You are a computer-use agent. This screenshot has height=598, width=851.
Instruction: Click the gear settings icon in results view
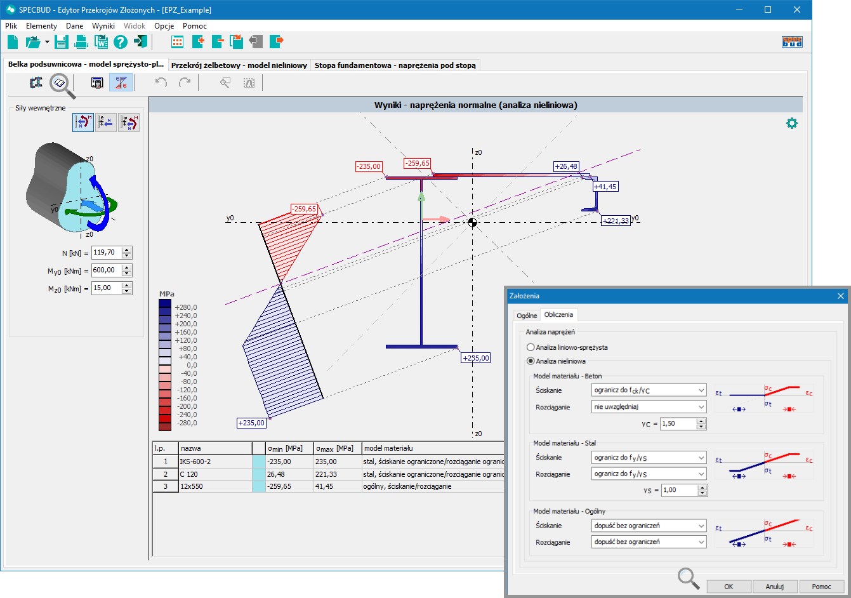(x=791, y=123)
